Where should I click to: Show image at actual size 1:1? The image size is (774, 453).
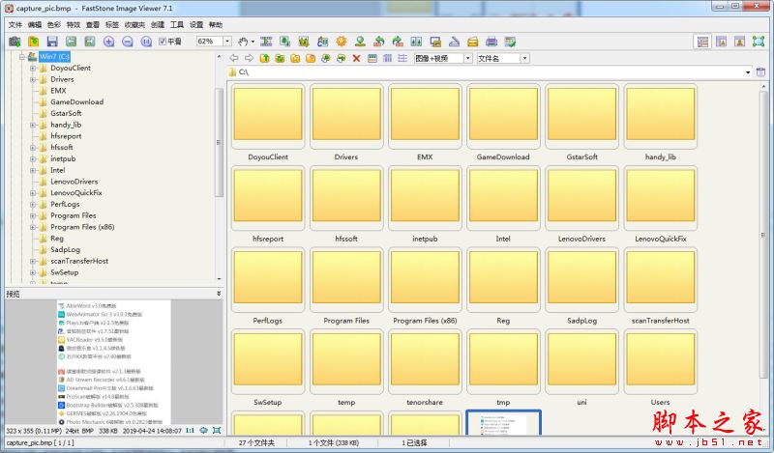[146, 42]
